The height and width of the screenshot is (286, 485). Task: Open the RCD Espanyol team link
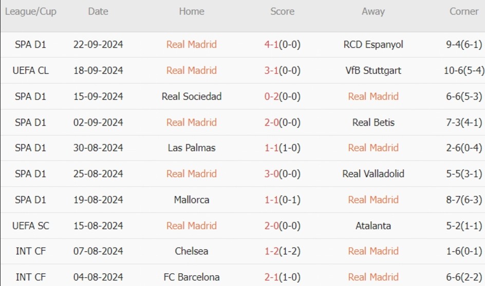point(373,45)
